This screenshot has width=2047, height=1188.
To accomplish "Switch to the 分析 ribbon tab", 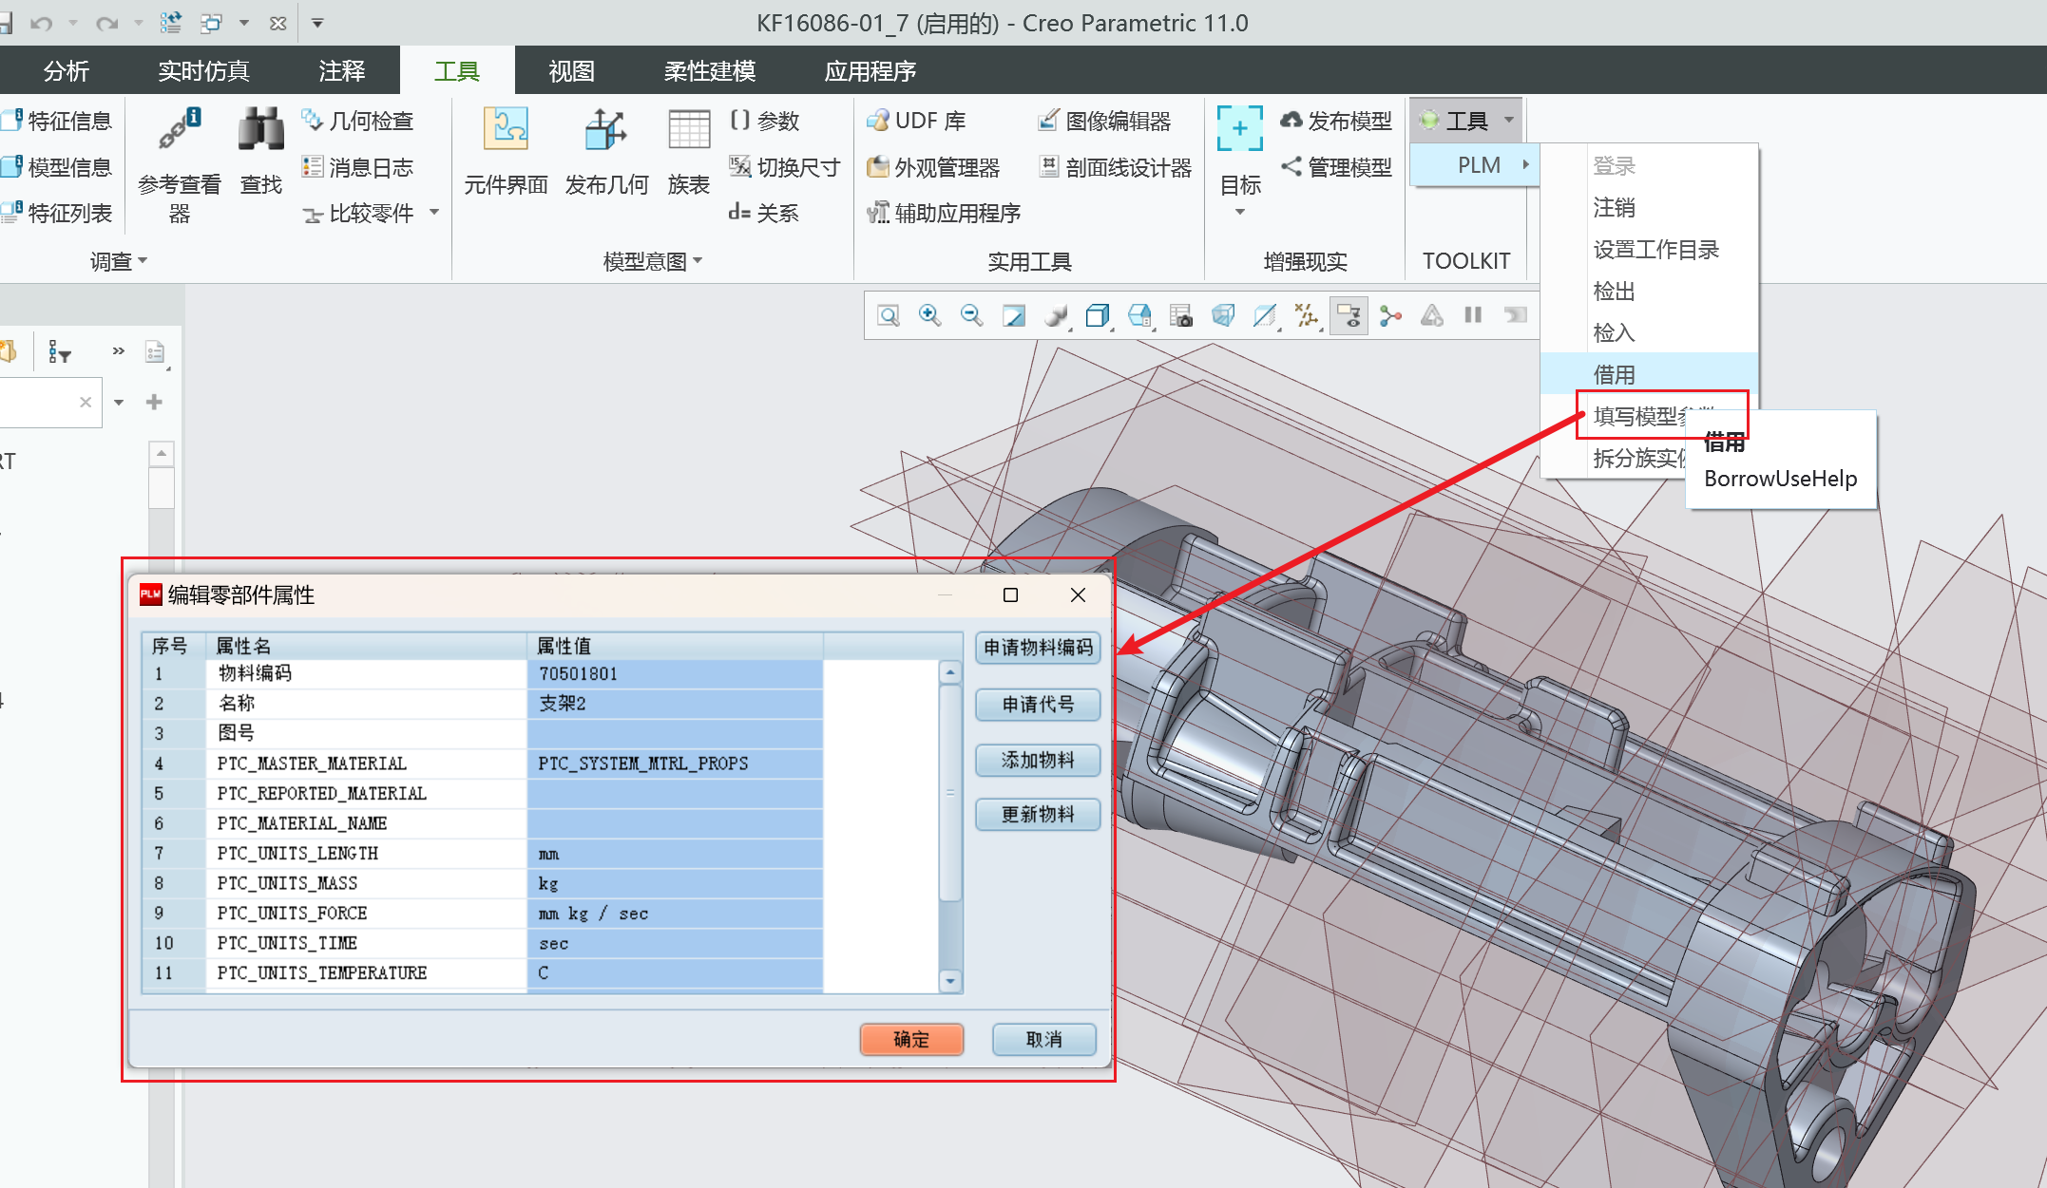I will point(67,71).
